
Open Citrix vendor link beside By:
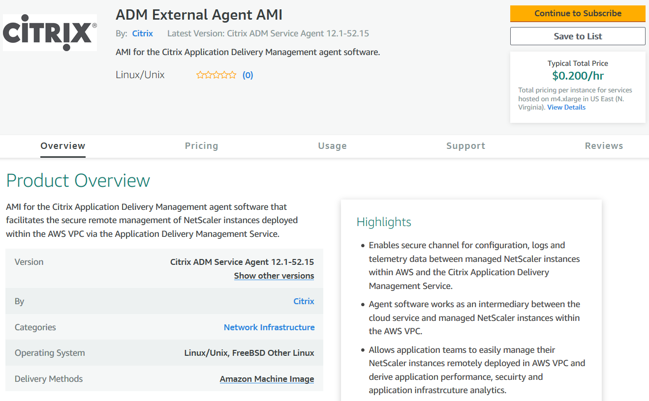click(x=143, y=33)
